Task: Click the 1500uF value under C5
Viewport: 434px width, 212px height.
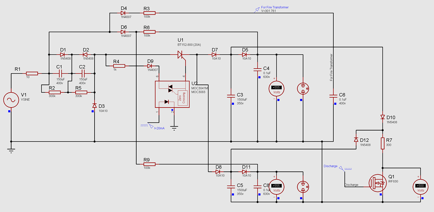Action: point(242,190)
